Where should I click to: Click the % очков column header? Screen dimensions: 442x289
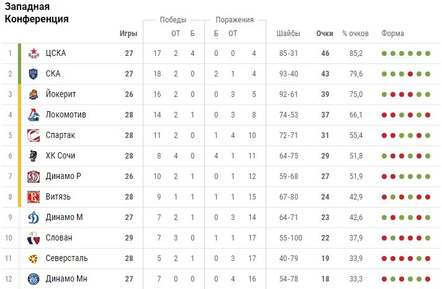(x=354, y=34)
